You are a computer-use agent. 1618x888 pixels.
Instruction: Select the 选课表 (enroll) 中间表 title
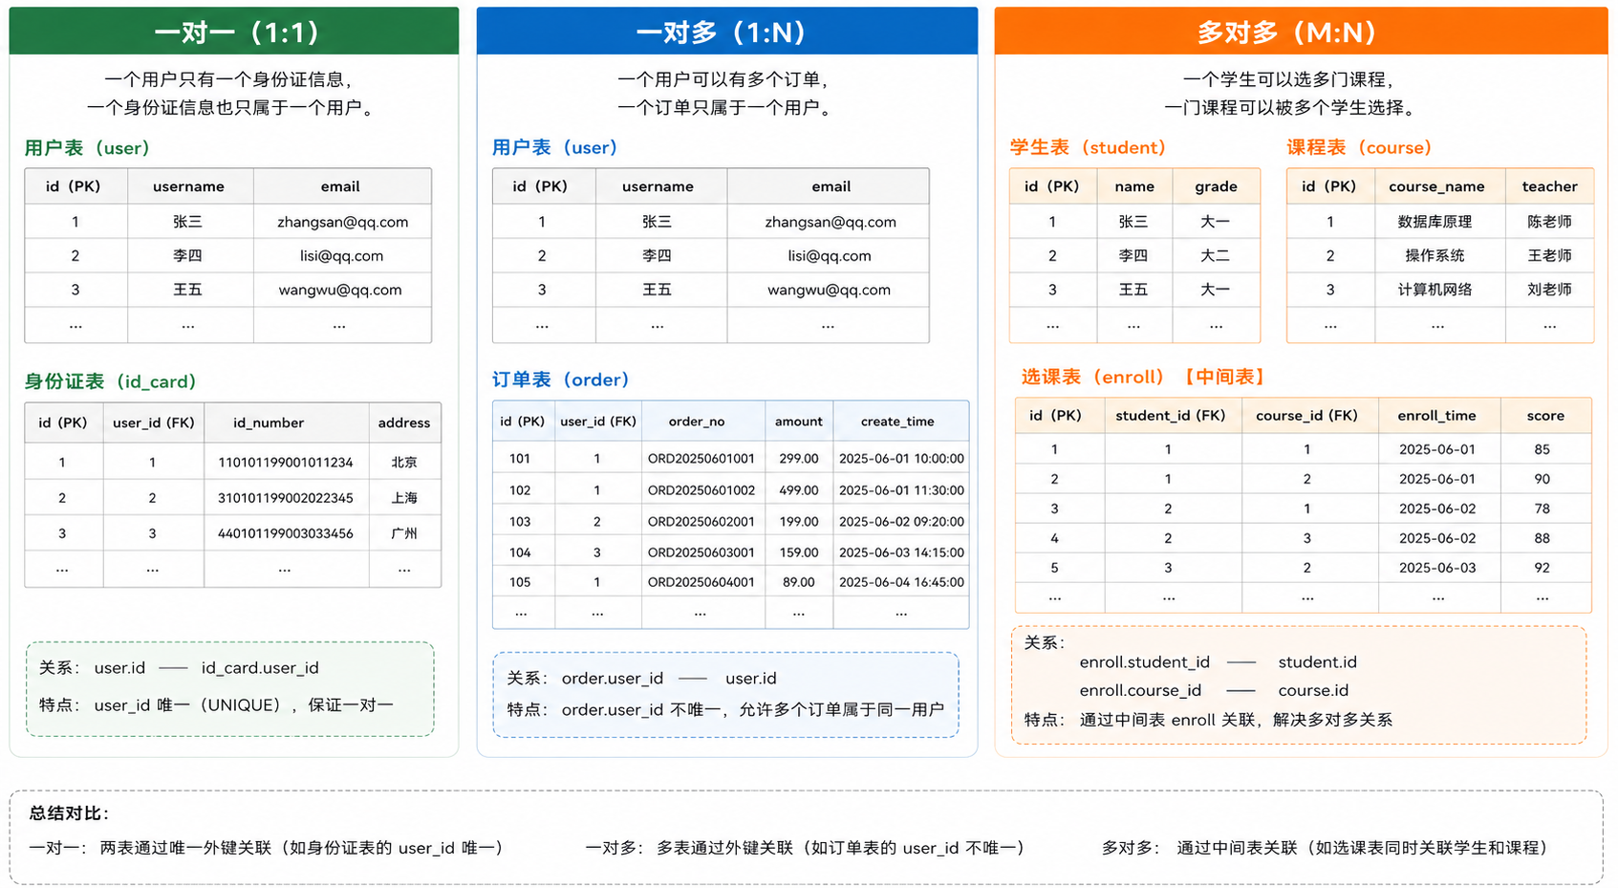[x=1144, y=377]
